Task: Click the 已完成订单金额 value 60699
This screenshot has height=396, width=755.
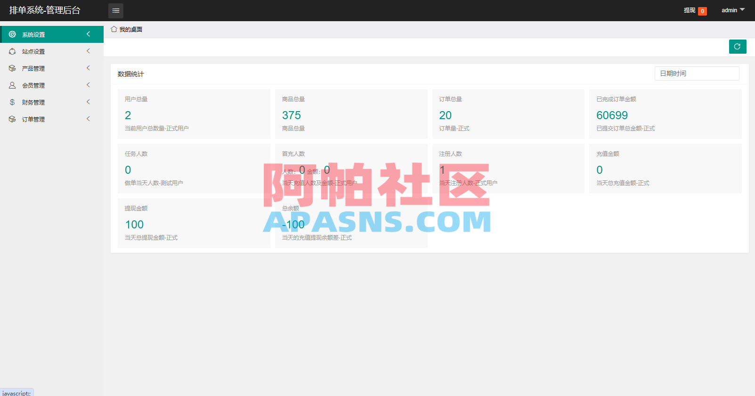Action: (612, 115)
